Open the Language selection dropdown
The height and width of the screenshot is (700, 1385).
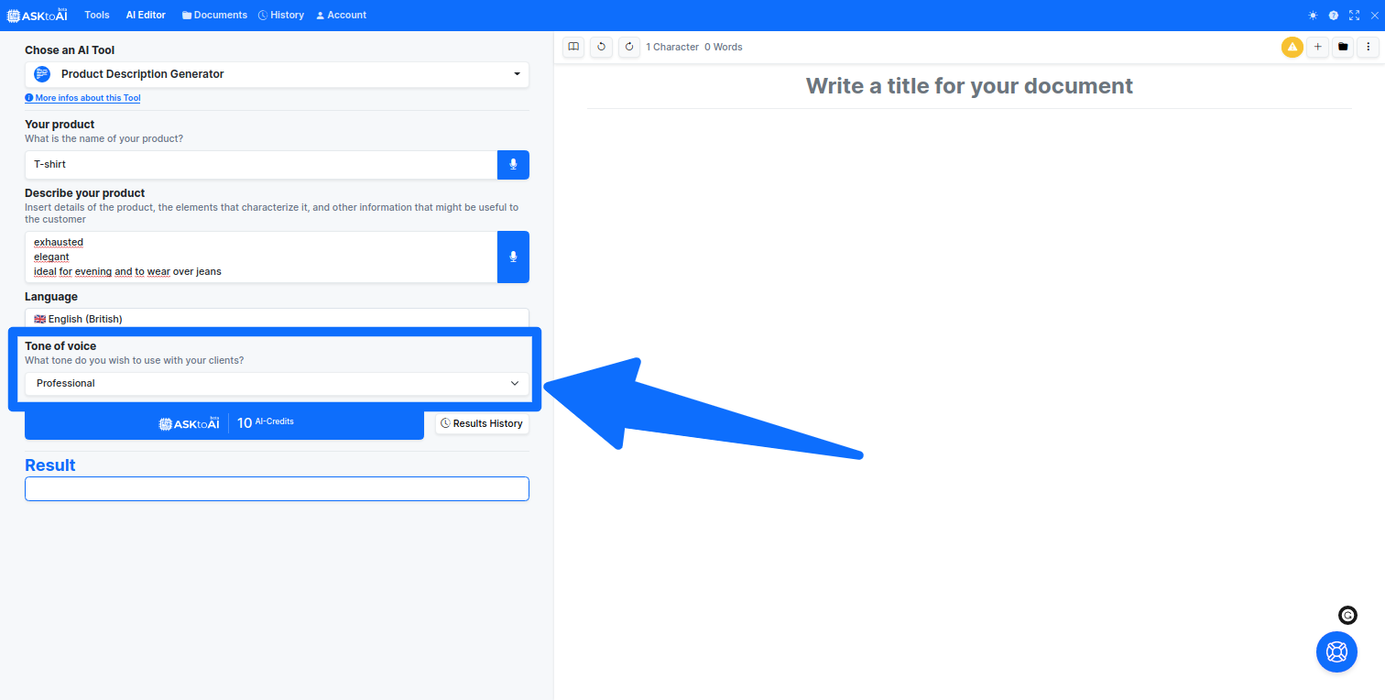tap(277, 318)
